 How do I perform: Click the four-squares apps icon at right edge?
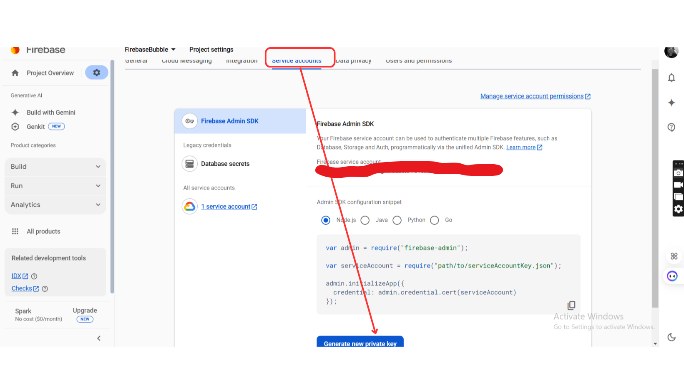pyautogui.click(x=674, y=256)
